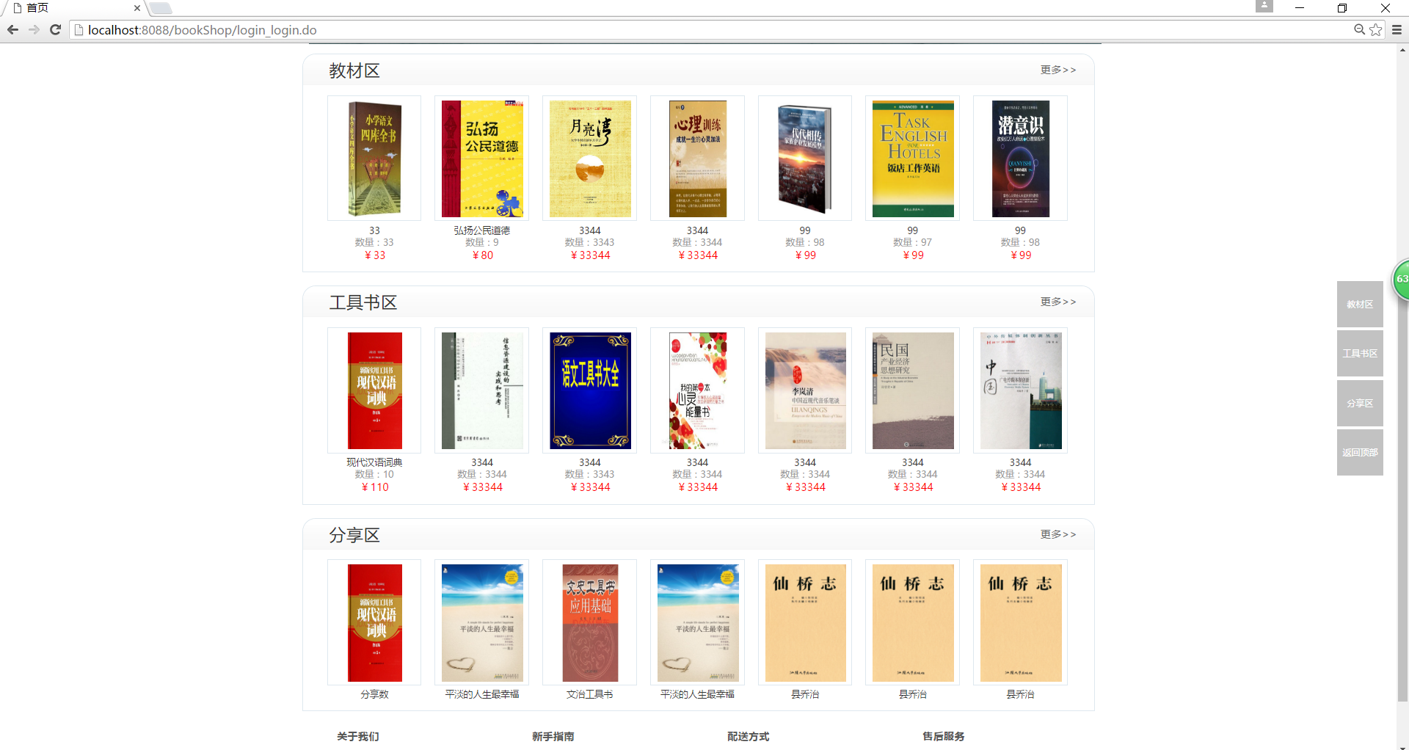Click the price ¥ 80 text
The width and height of the screenshot is (1409, 750).
482,255
